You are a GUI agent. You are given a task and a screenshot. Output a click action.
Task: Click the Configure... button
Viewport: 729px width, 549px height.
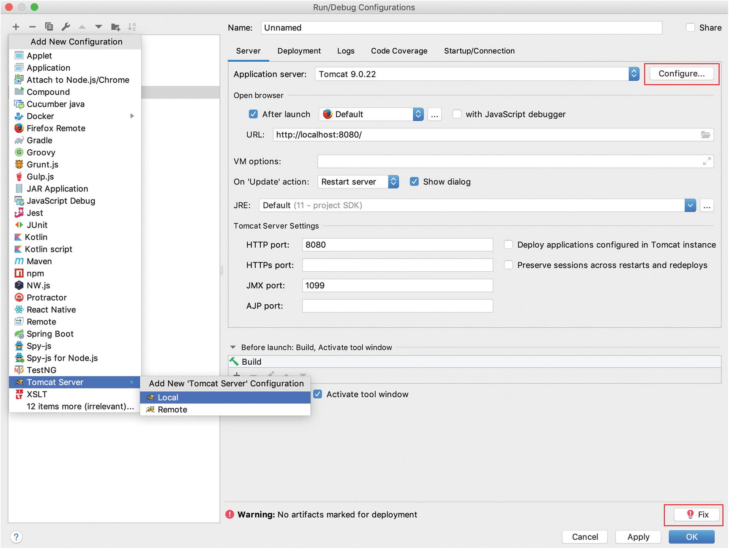pos(682,74)
